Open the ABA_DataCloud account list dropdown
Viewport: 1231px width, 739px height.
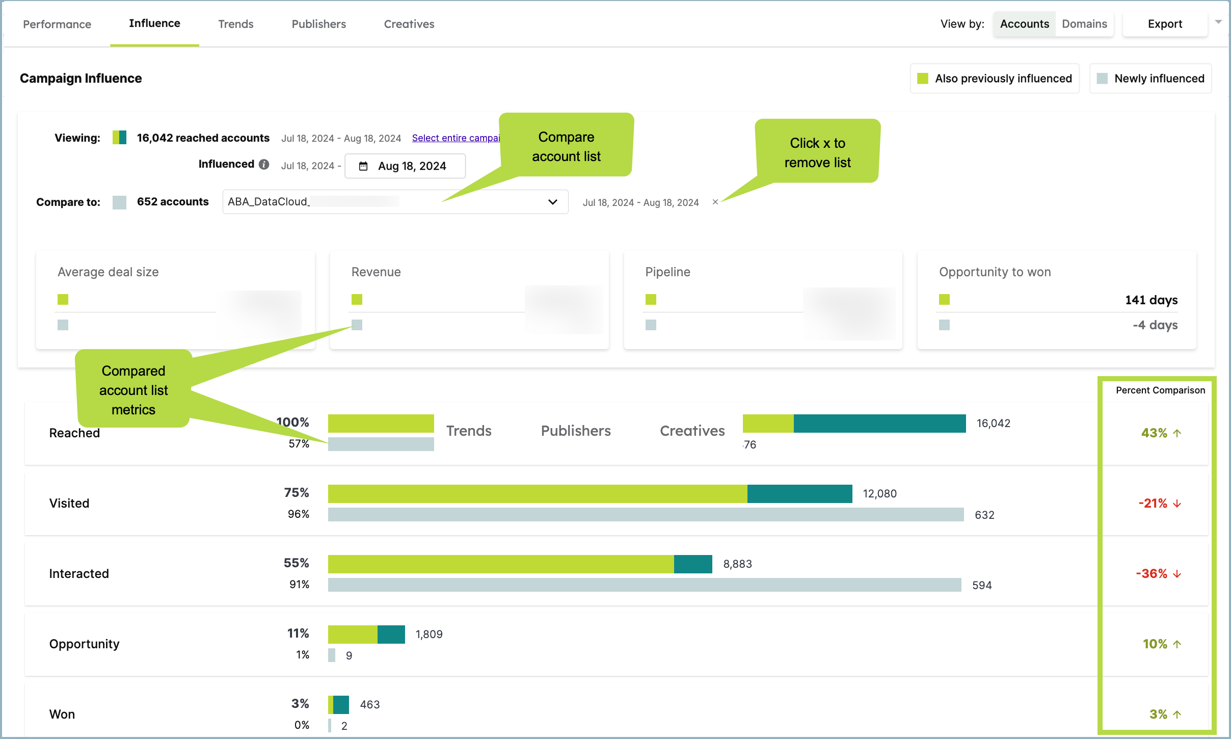395,202
